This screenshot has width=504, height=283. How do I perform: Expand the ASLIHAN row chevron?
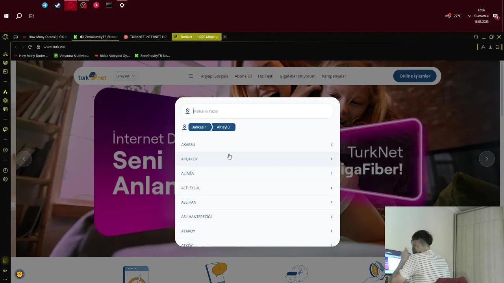[x=331, y=202]
